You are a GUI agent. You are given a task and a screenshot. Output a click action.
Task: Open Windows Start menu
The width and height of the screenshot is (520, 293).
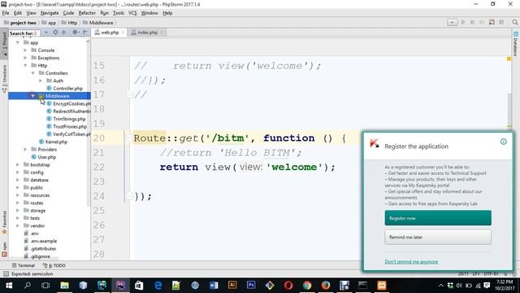[9, 285]
